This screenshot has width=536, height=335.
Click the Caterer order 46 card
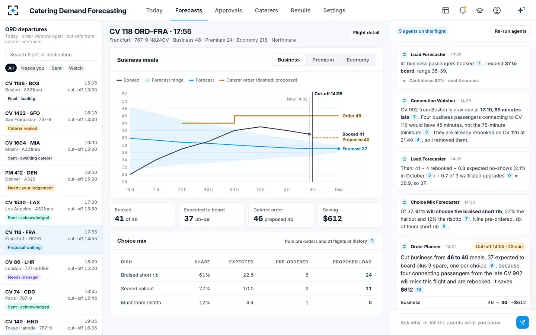tap(281, 215)
